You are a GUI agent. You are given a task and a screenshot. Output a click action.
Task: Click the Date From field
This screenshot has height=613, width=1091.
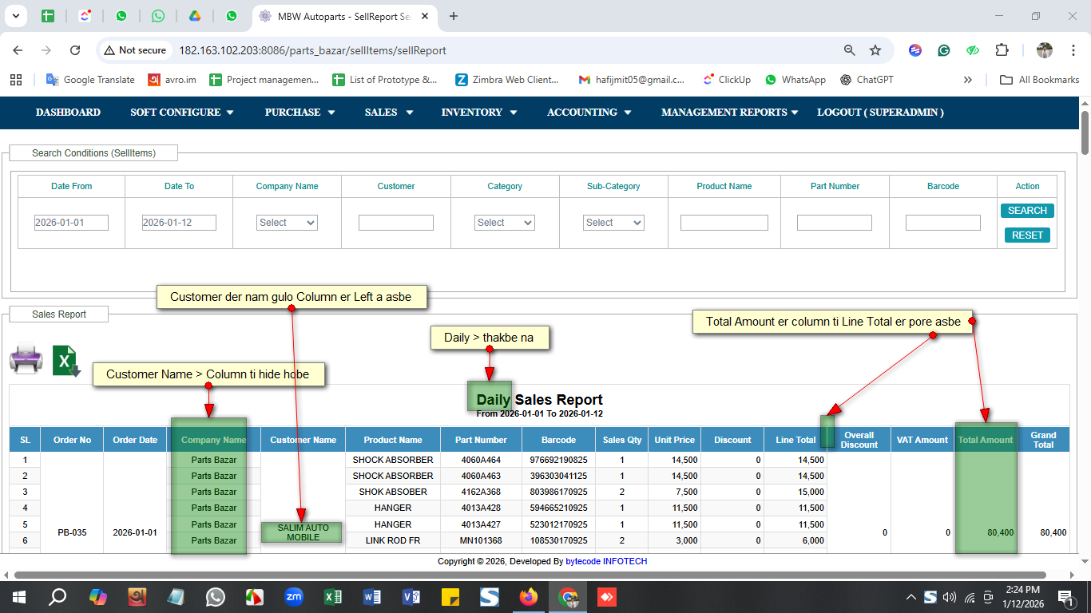click(71, 223)
